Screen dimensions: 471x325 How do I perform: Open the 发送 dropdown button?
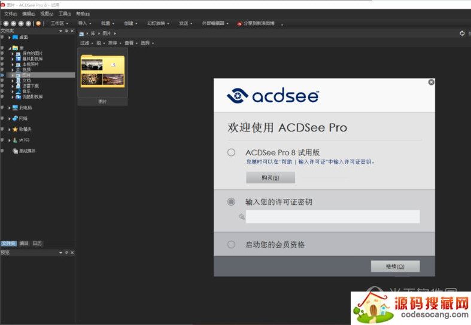click(x=186, y=23)
